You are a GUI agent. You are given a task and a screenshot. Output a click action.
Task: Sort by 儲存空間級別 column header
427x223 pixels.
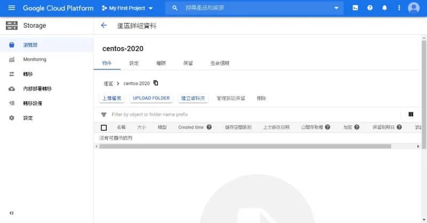238,127
